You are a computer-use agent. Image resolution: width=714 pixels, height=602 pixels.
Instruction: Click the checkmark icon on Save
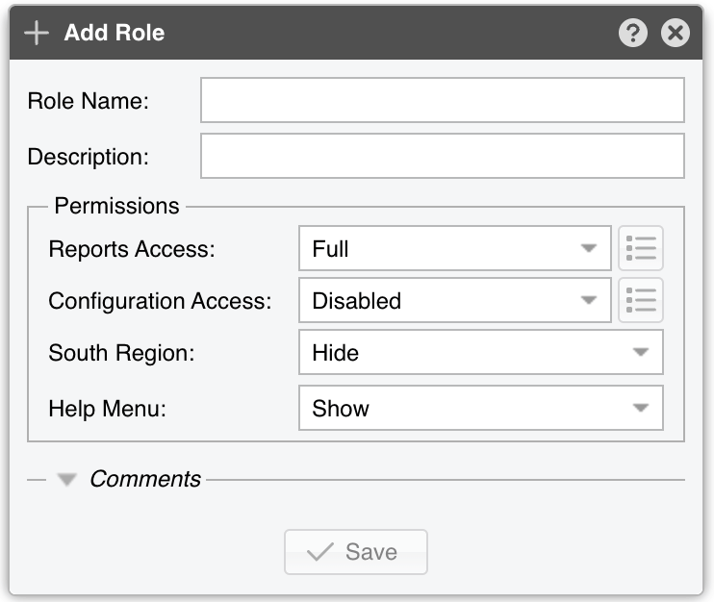pos(320,552)
